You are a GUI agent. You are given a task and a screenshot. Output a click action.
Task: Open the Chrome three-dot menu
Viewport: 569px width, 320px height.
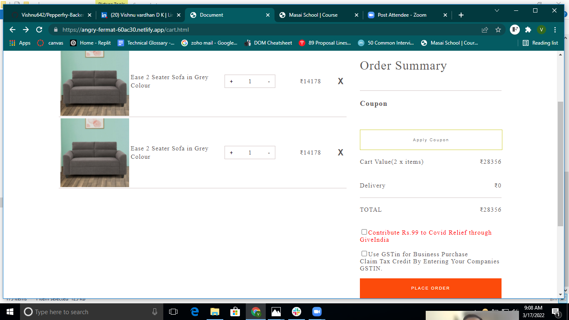point(555,30)
